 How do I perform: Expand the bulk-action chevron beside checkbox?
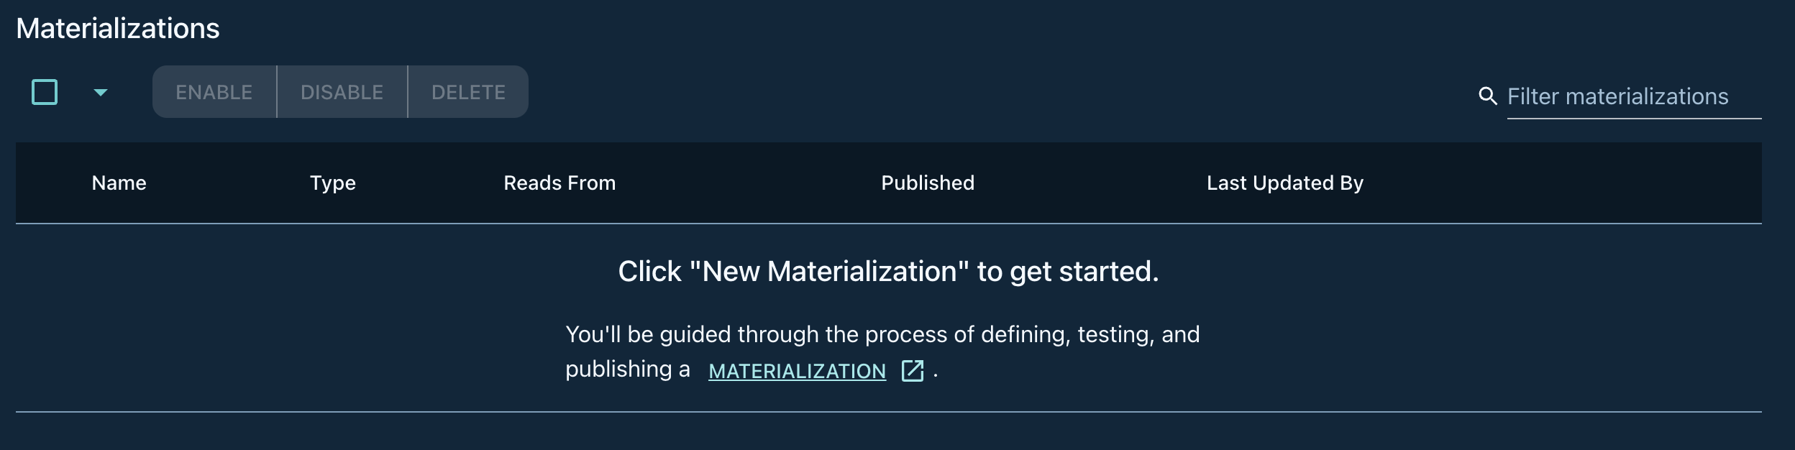point(101,93)
